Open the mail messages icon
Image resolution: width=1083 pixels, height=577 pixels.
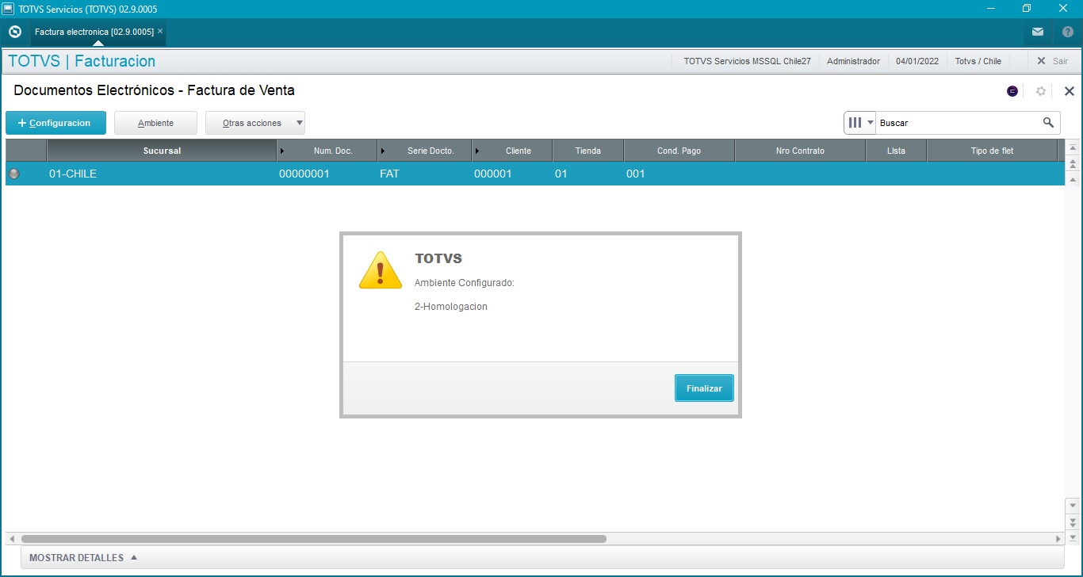[1038, 32]
